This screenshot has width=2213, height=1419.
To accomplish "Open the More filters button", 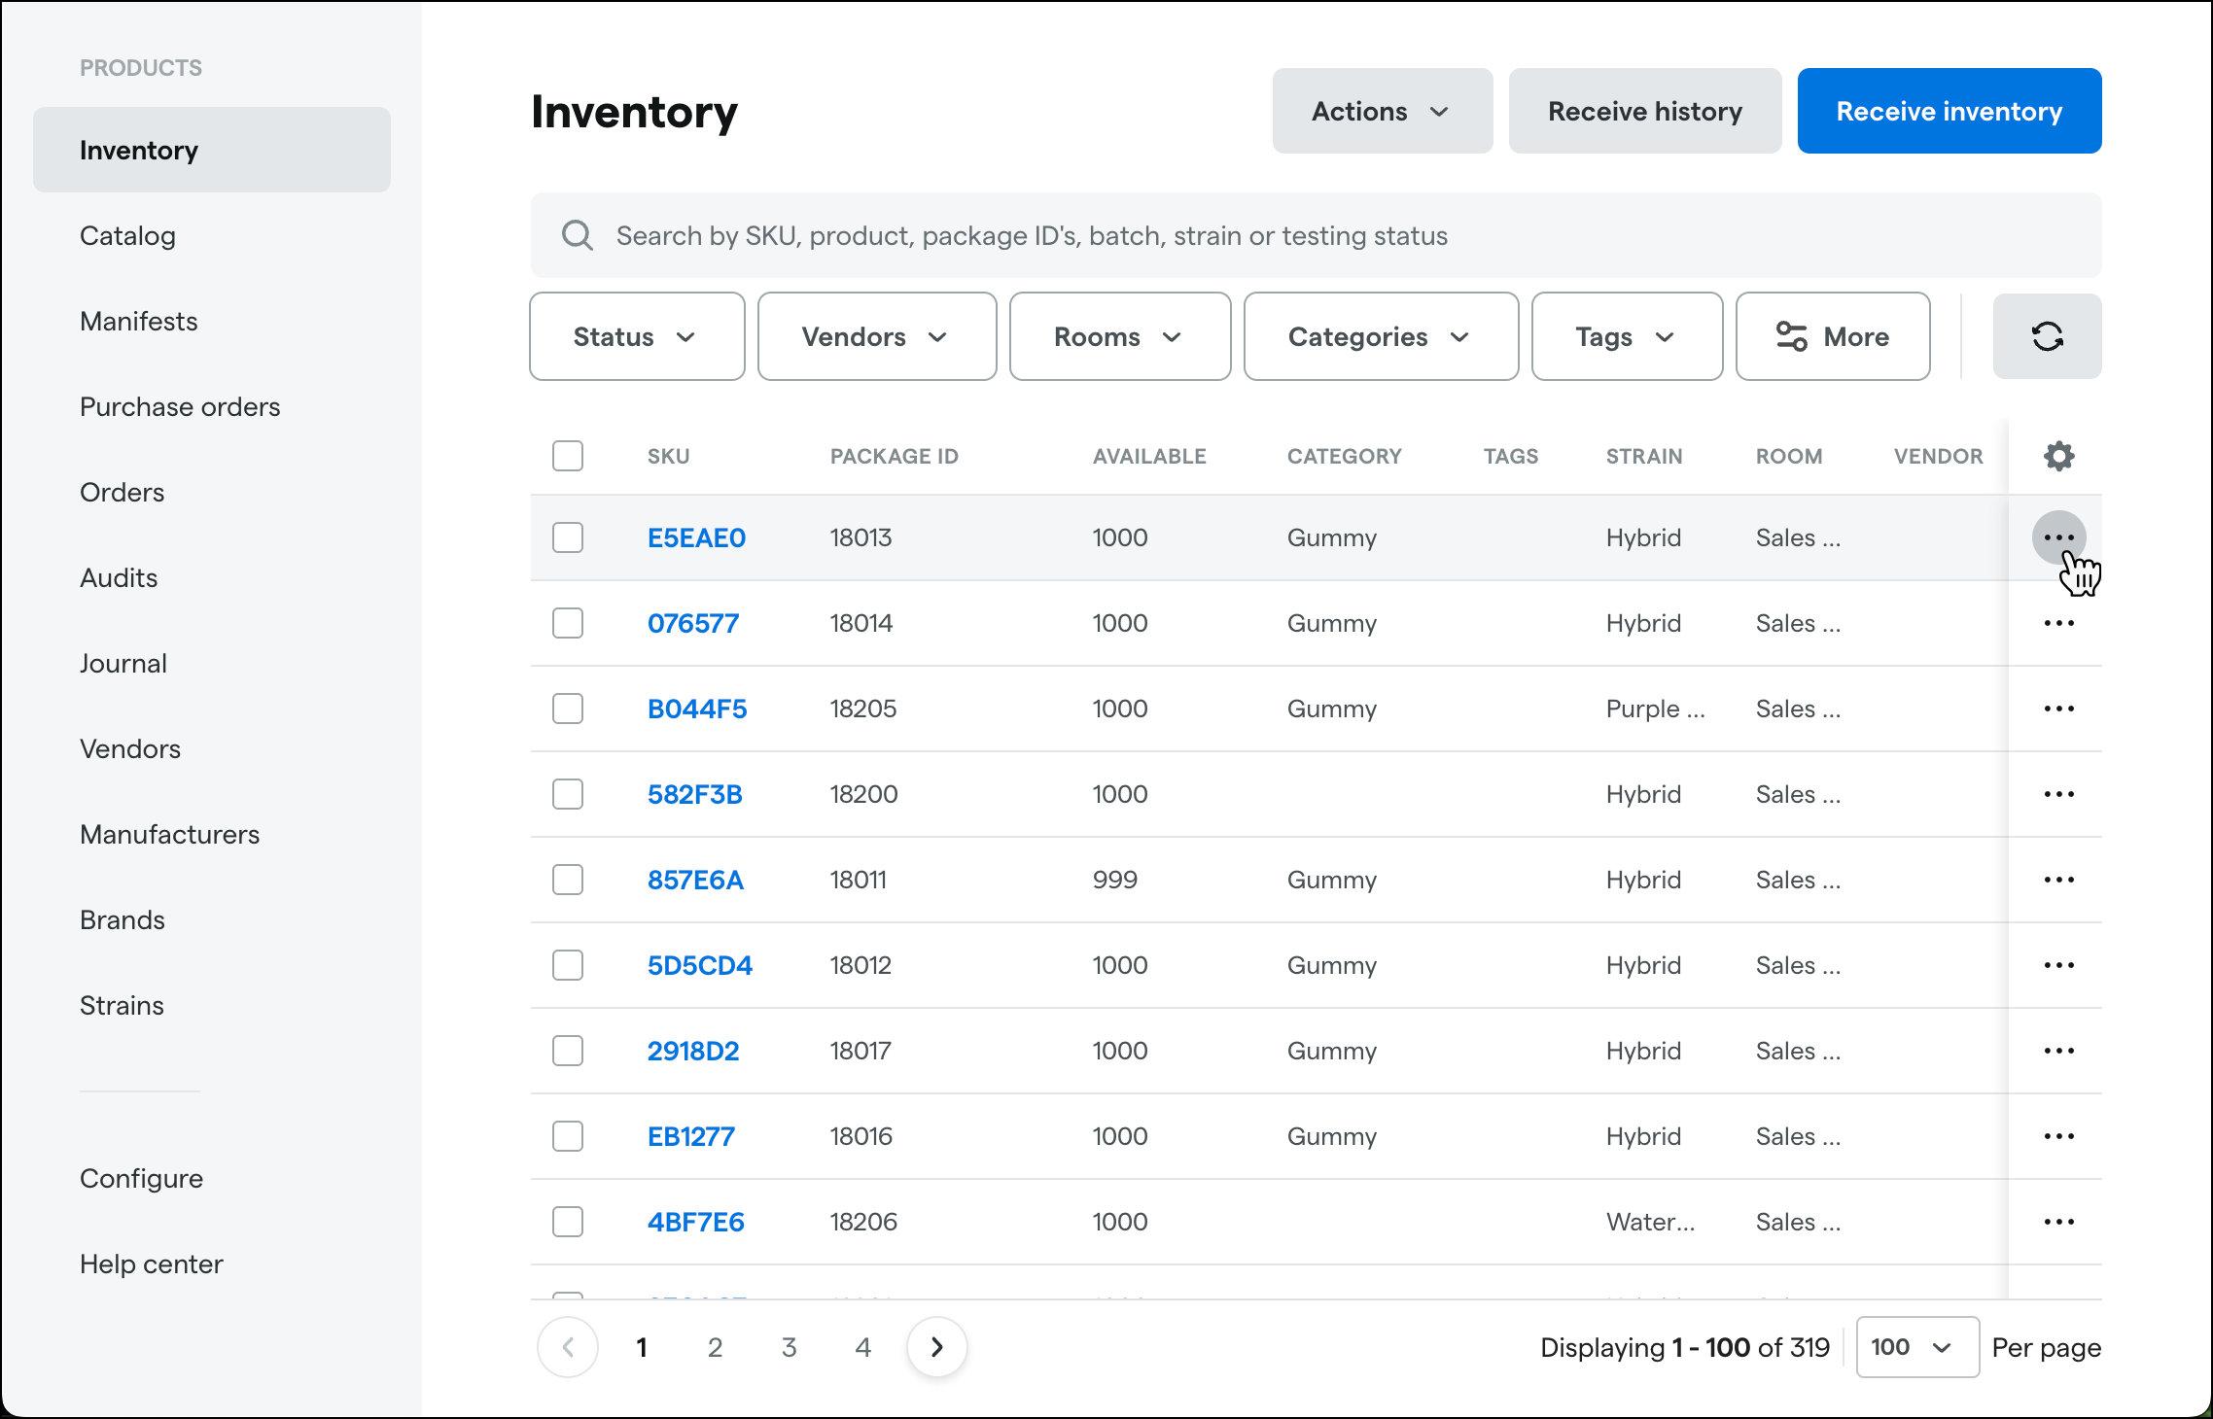I will click(1833, 336).
